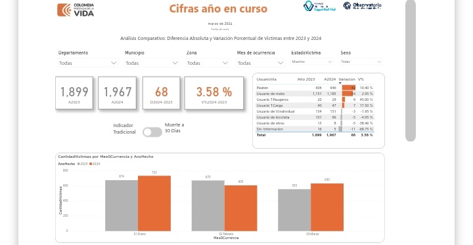Image resolution: width=473 pixels, height=245 pixels.
Task: Open the EstadoVictima dropdown showing Muertos
Action: click(311, 62)
